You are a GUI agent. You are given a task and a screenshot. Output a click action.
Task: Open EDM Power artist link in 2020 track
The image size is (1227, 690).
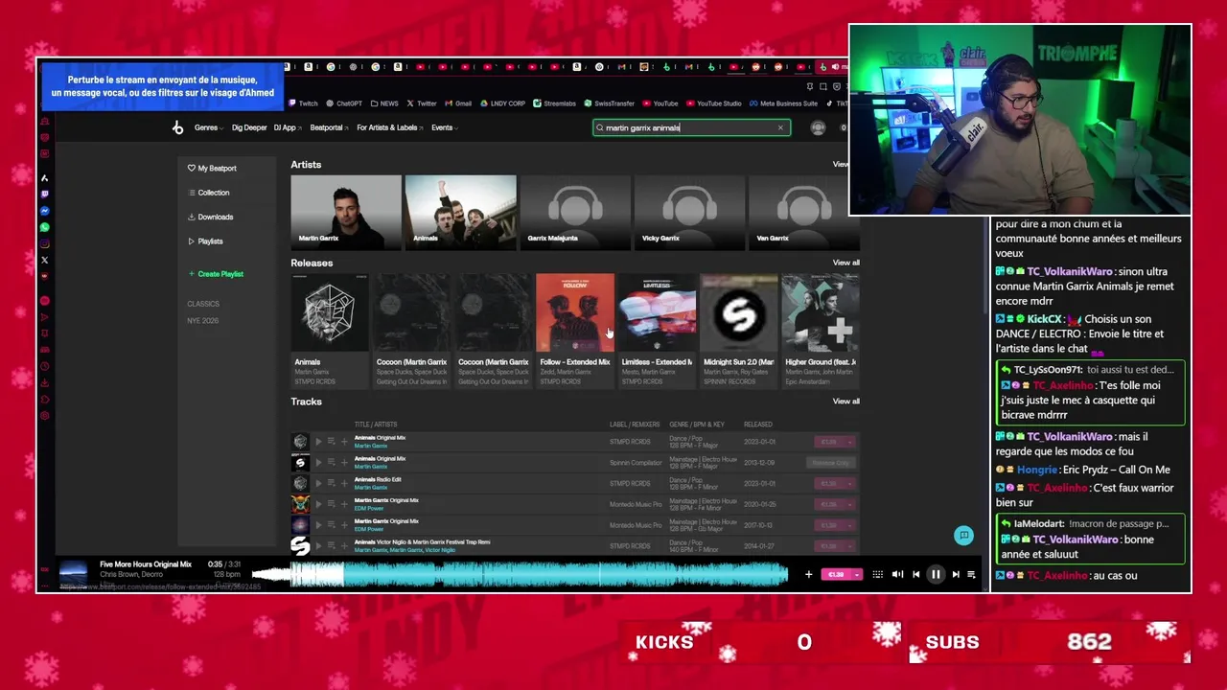pyautogui.click(x=369, y=508)
